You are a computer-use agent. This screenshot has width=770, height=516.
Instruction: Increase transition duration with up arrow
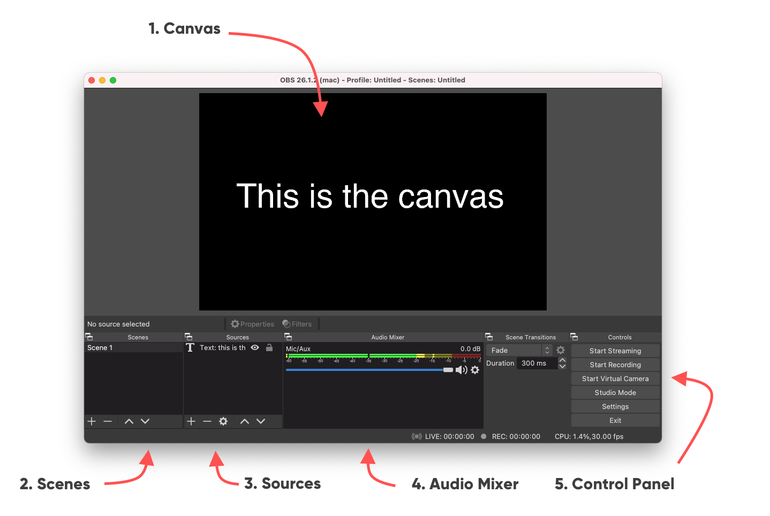pyautogui.click(x=562, y=360)
